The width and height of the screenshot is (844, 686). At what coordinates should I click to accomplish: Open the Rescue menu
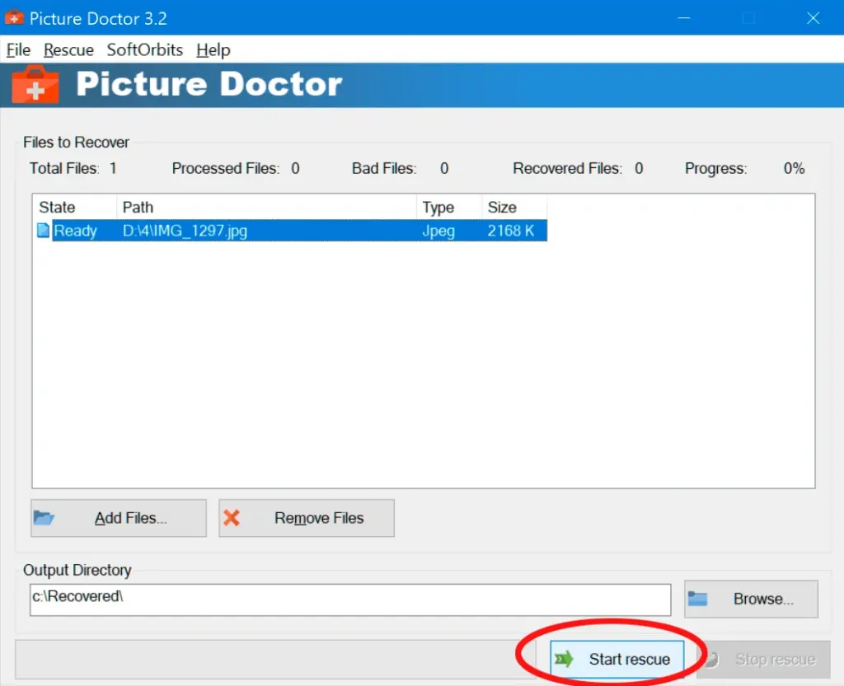pyautogui.click(x=68, y=50)
